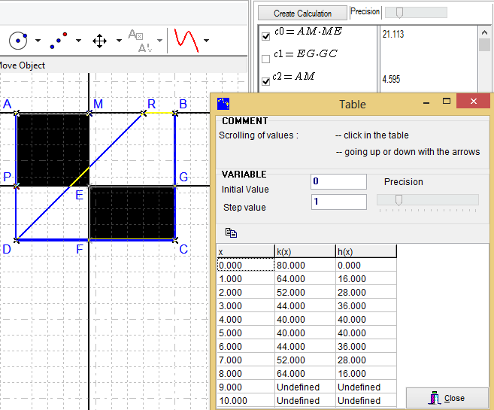Click the x cell 2.000
The width and height of the screenshot is (494, 410).
pyautogui.click(x=246, y=292)
